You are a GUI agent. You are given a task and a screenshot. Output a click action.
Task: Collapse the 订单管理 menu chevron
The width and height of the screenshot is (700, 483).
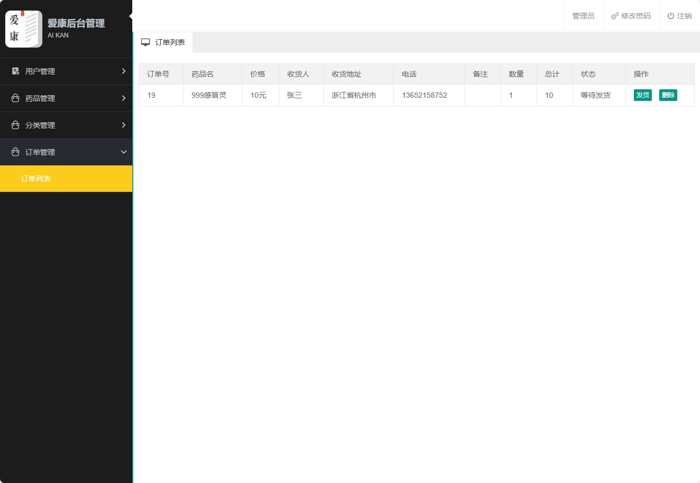[124, 152]
